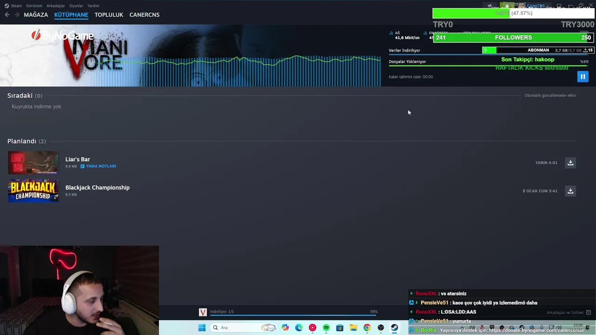
Task: Go back with the left arrow
Action: pos(7,15)
